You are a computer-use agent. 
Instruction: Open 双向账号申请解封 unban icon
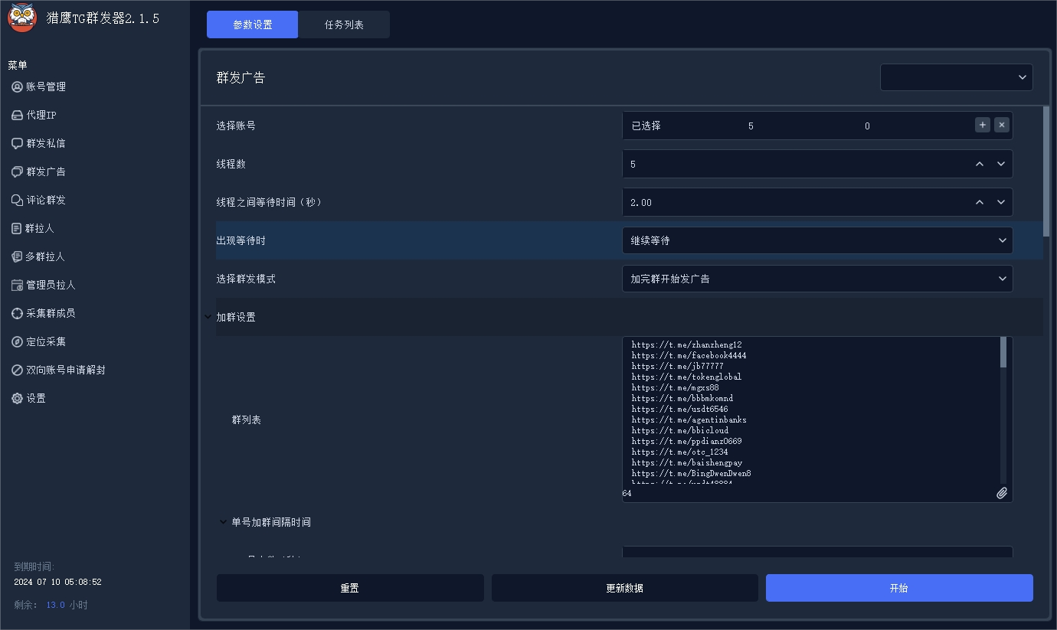pyautogui.click(x=17, y=370)
